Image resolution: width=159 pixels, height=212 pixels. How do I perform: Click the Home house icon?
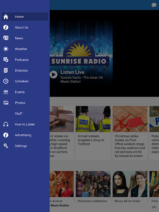6,17
